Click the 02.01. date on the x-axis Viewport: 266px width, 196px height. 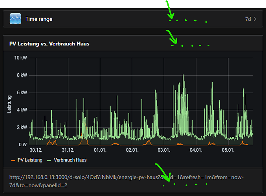click(132, 150)
